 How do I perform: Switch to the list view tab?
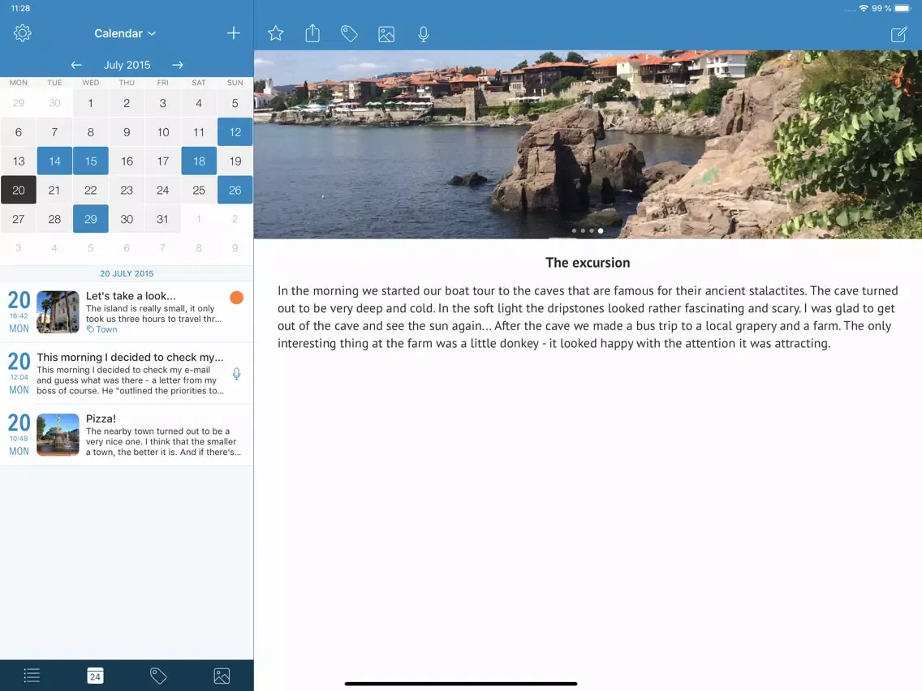point(32,676)
